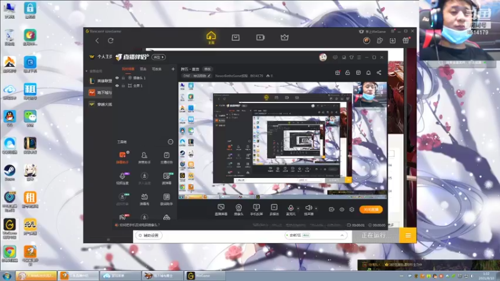
Task: Toggle visibility of Fullscreen 1 source
Action: pos(117,86)
